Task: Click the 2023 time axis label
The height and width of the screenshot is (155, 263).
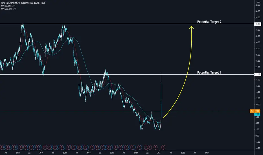Action: (207, 153)
